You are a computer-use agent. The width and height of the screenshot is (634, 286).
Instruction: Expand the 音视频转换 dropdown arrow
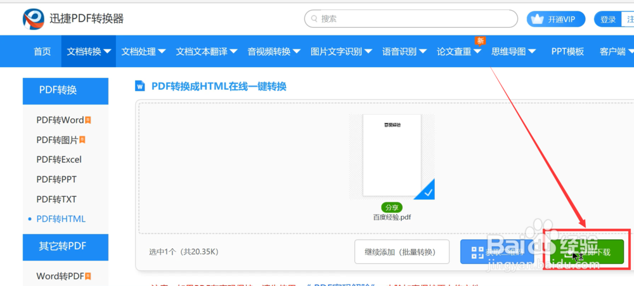coord(296,51)
